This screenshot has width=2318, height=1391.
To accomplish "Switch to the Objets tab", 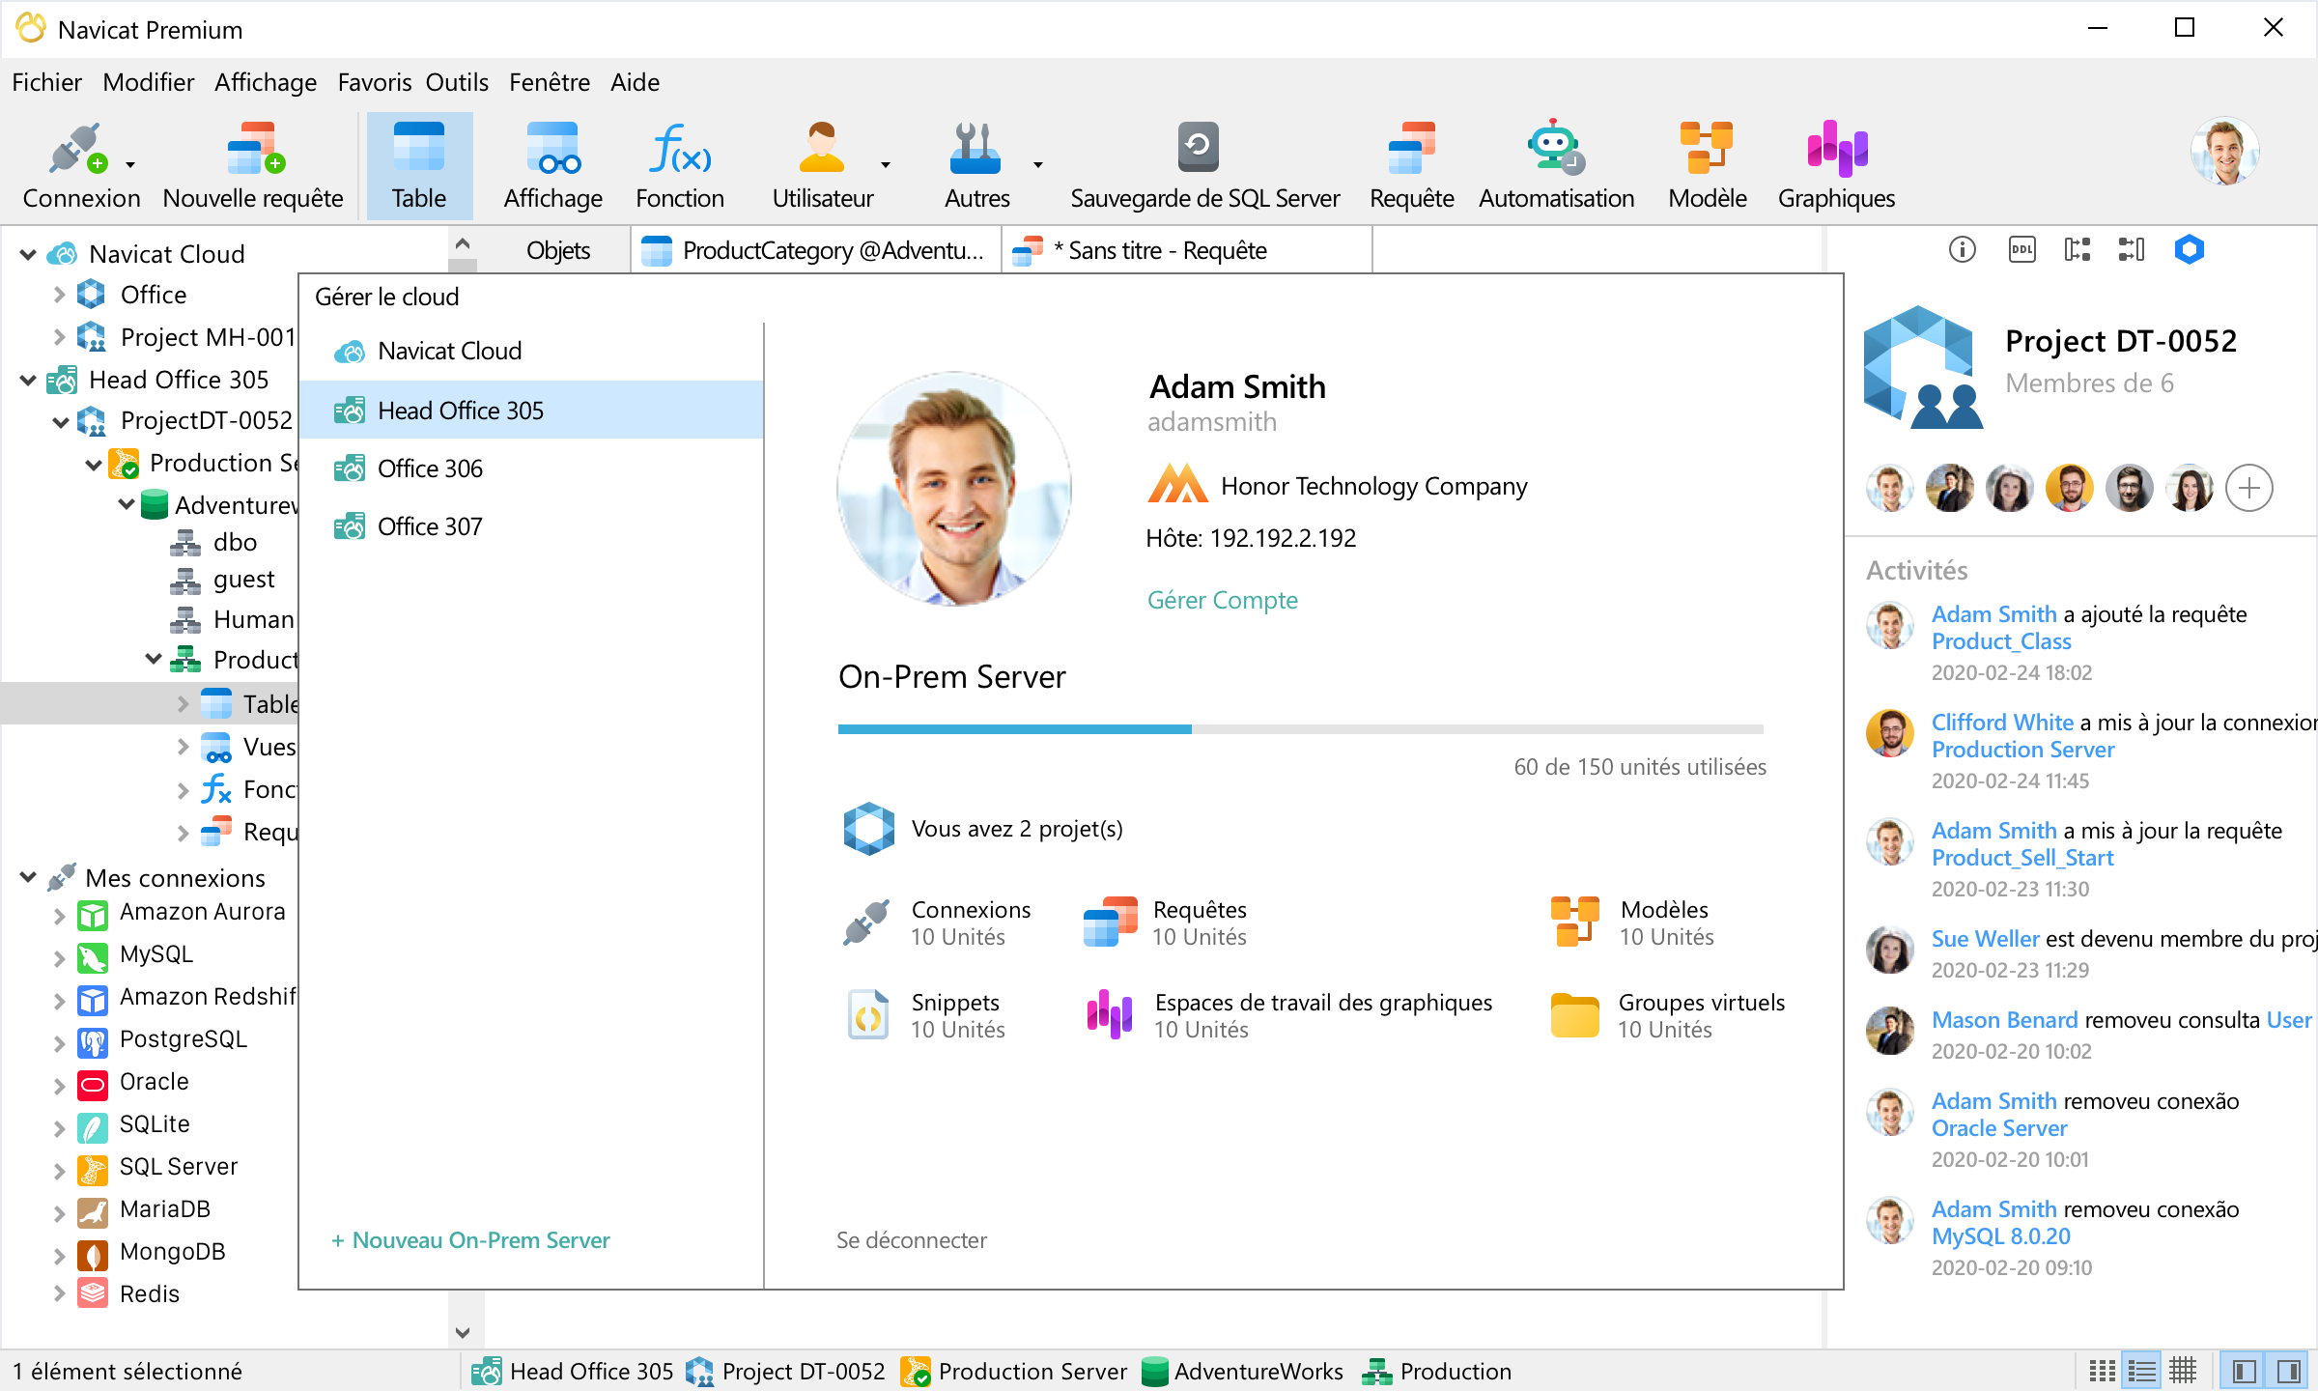I will pyautogui.click(x=557, y=250).
